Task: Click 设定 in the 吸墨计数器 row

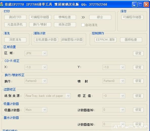Action: pyautogui.click(x=138, y=110)
